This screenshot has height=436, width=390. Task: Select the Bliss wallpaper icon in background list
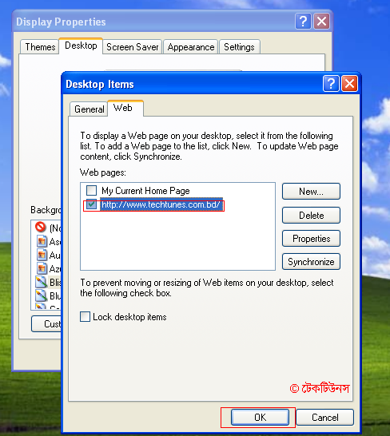point(41,282)
